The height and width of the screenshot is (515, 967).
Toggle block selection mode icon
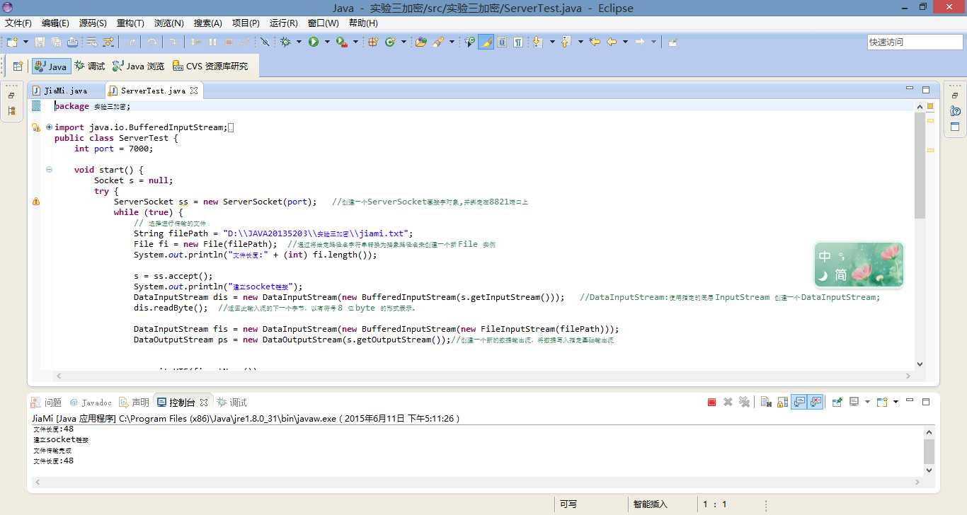pos(502,42)
